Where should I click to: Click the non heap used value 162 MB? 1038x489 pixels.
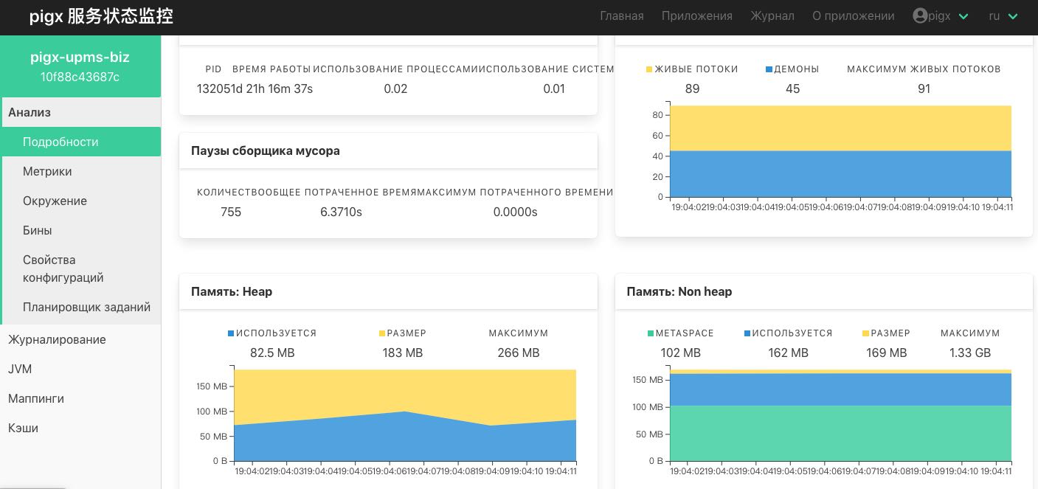pos(789,353)
